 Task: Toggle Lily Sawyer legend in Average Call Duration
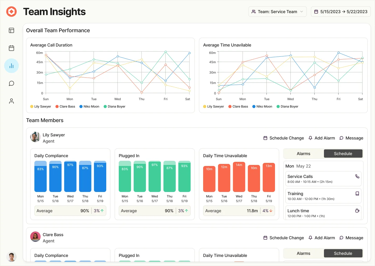point(41,107)
